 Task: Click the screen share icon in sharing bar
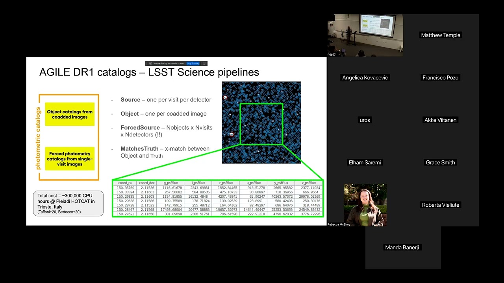150,63
